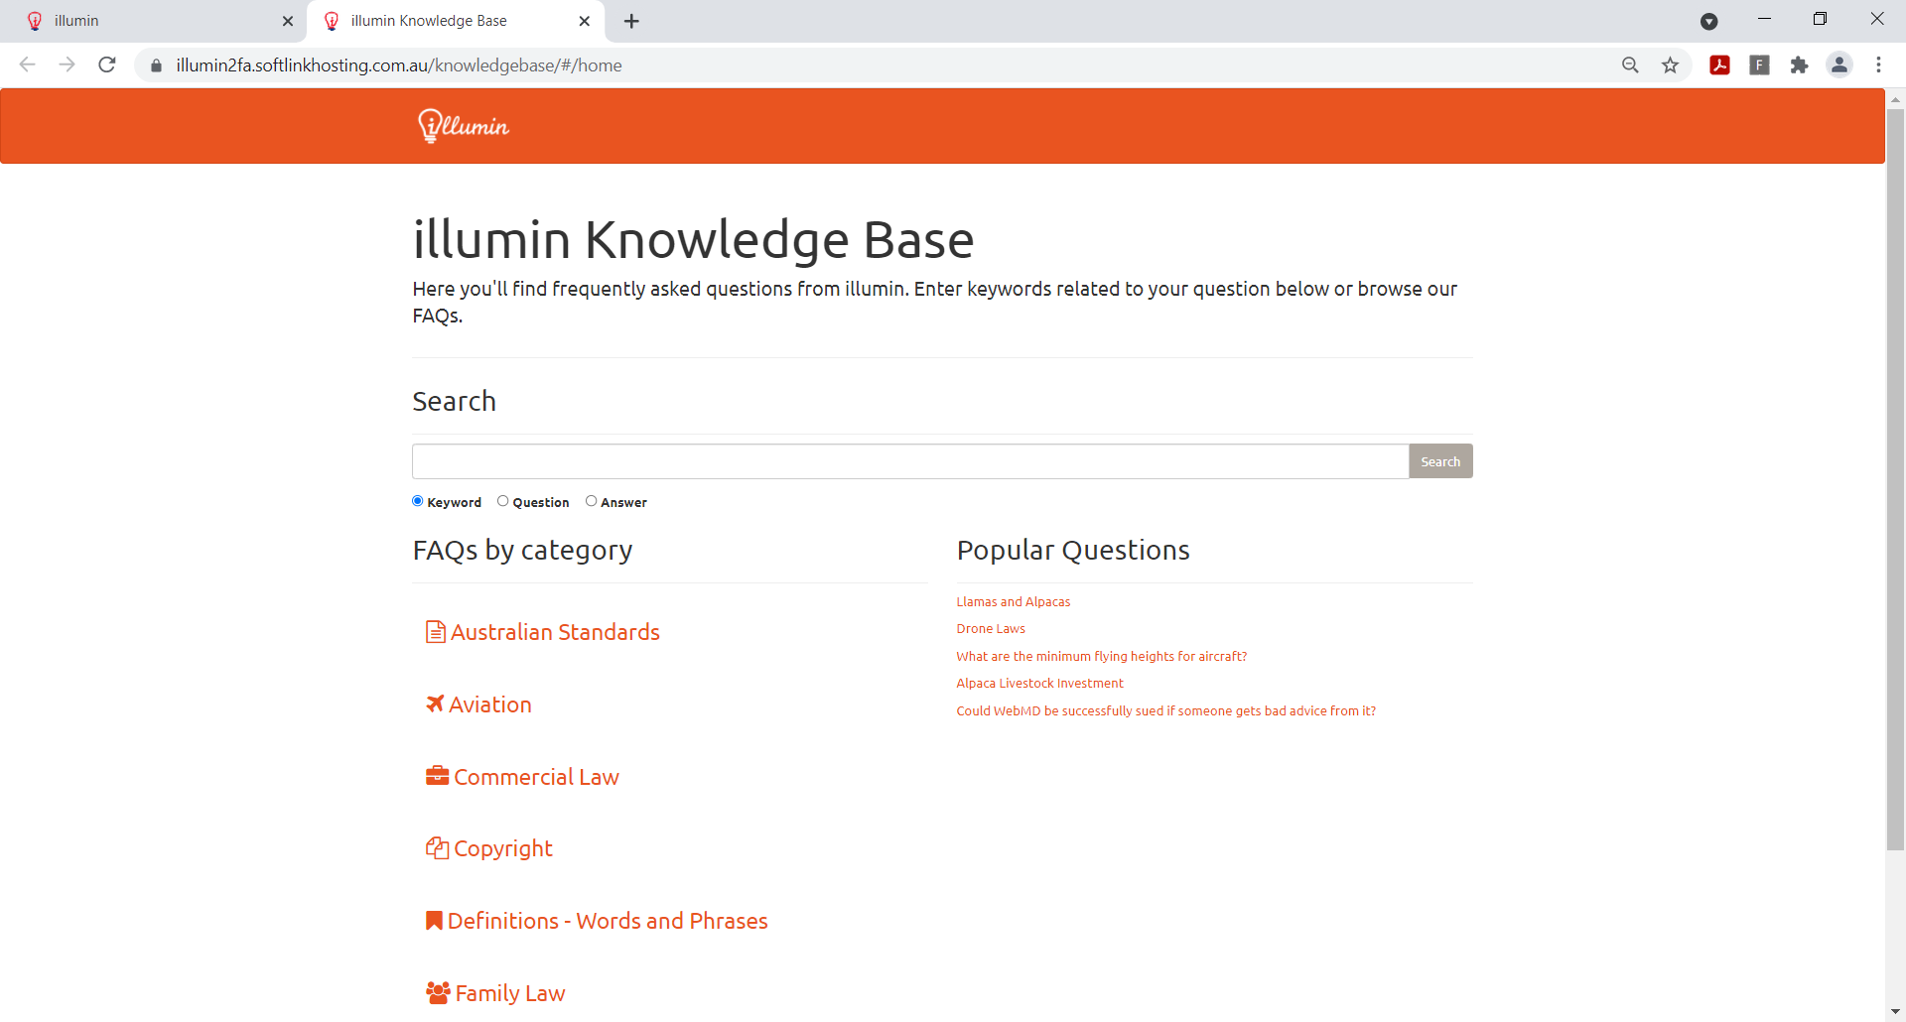Open the browser profile menu
This screenshot has height=1022, width=1906.
click(1839, 64)
